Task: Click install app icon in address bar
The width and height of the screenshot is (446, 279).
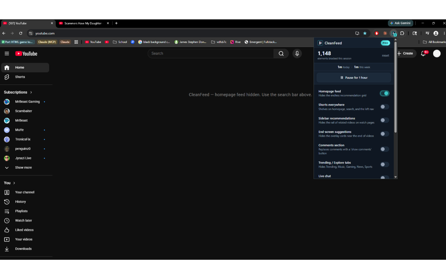Action: click(357, 33)
